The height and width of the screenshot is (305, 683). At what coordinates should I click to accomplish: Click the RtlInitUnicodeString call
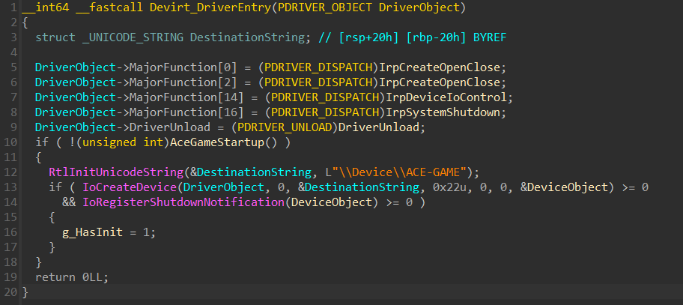click(x=116, y=172)
